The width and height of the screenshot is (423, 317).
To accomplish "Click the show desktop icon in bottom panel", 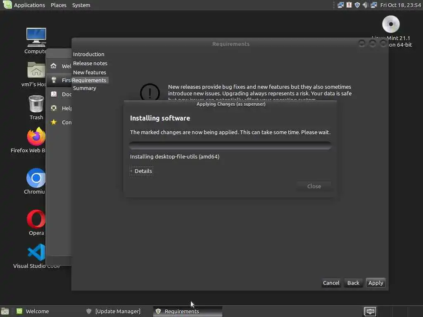I will [5, 312].
